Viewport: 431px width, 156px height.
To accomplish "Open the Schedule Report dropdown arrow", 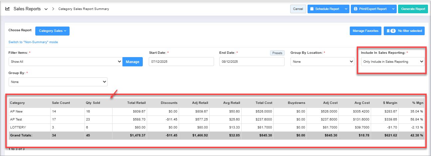I will point(346,9).
